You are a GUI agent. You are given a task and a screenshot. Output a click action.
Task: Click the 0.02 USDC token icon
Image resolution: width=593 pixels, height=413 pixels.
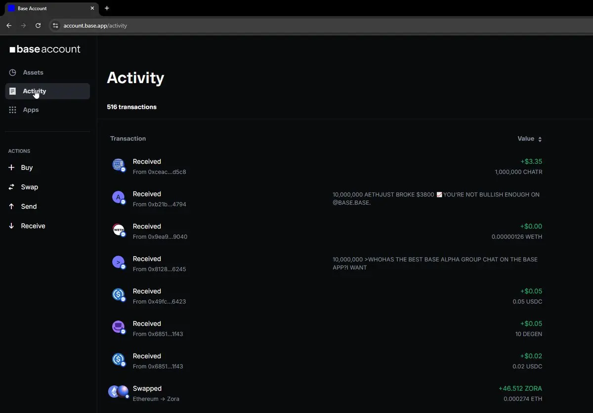click(x=118, y=360)
